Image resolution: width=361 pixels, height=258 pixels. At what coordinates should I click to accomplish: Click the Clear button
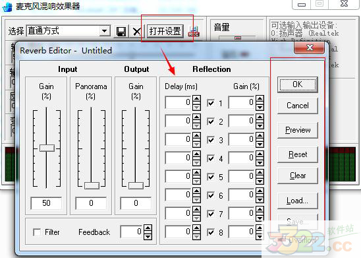coord(298,176)
